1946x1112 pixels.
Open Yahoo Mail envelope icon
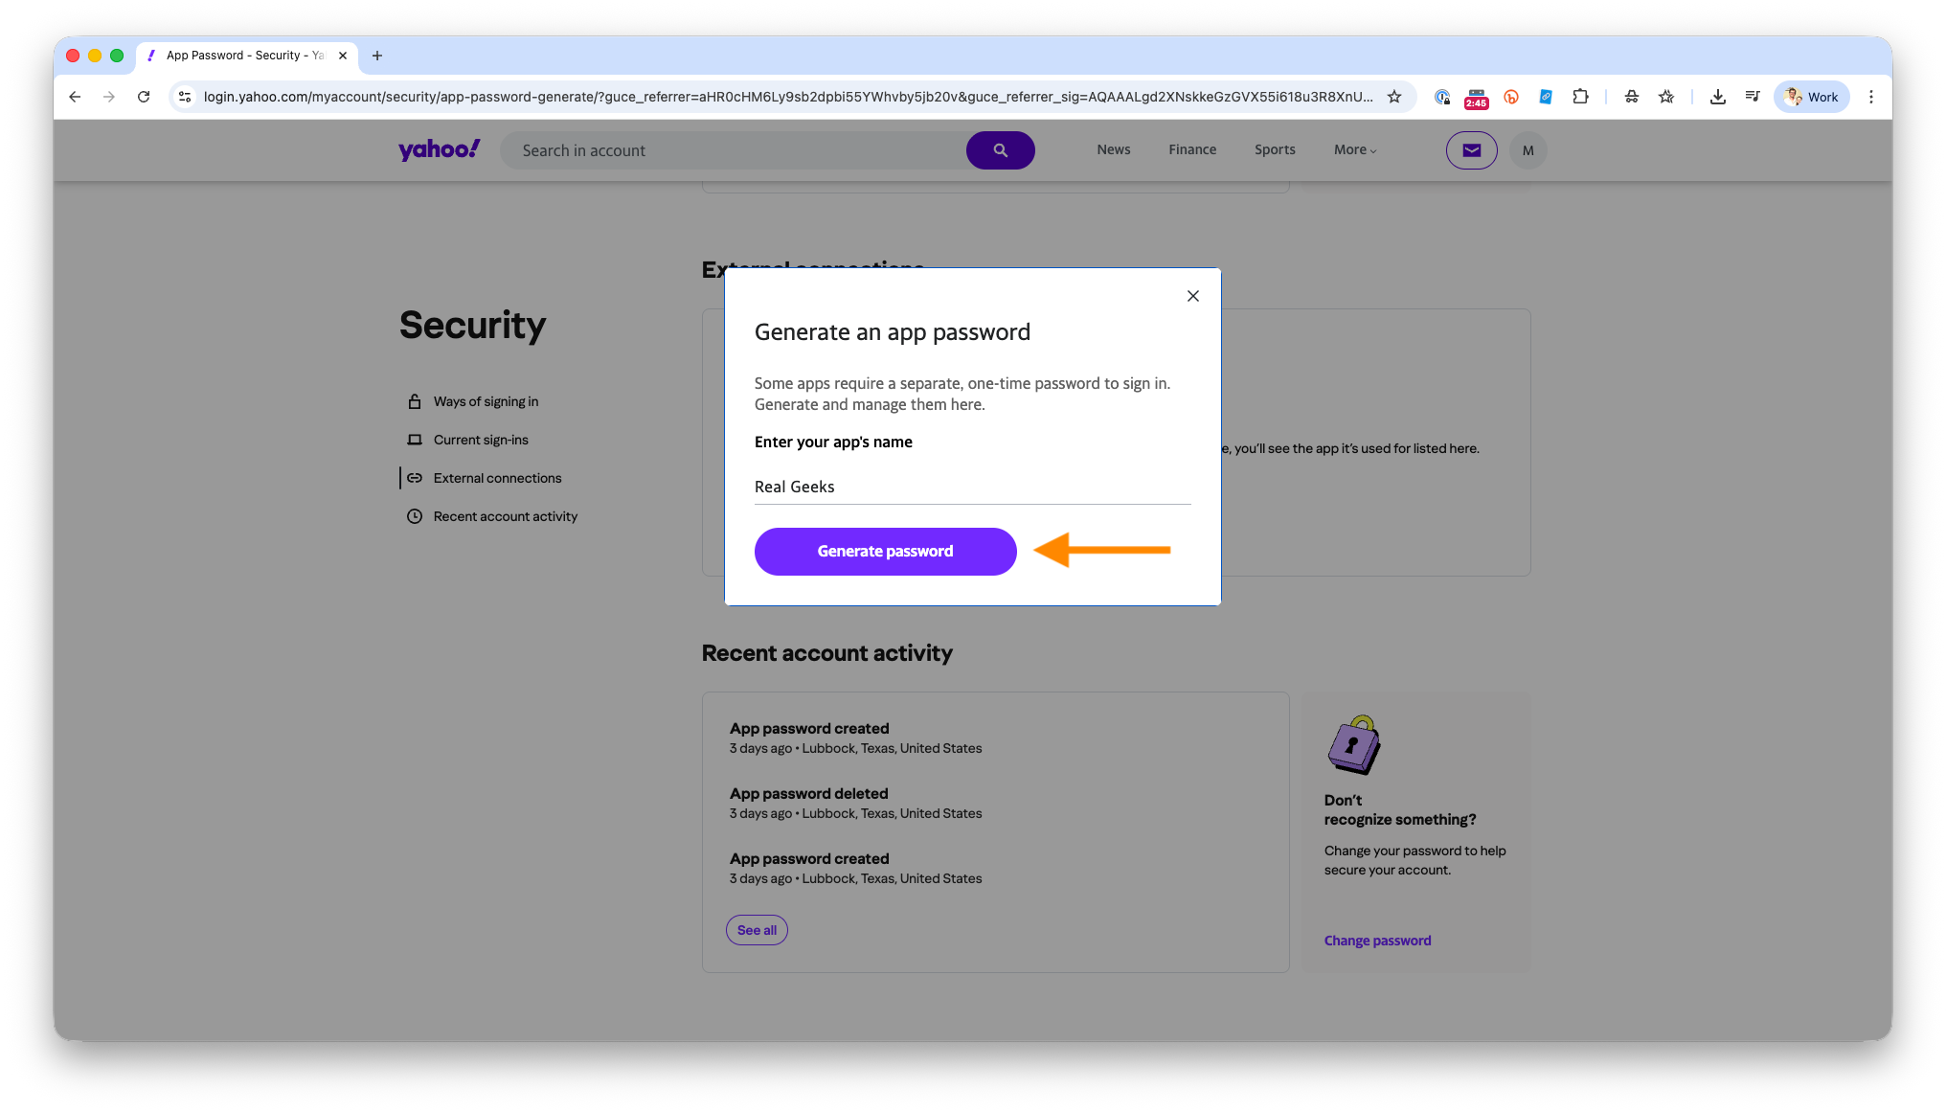[1471, 150]
